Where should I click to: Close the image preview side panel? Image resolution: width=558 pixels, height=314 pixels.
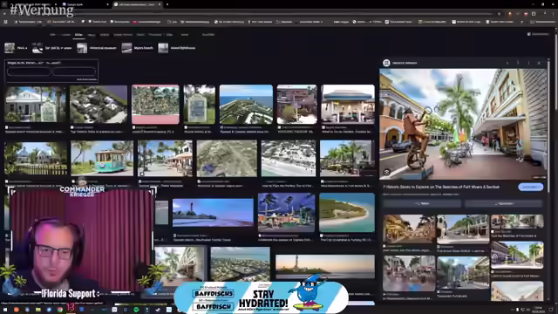click(x=539, y=63)
